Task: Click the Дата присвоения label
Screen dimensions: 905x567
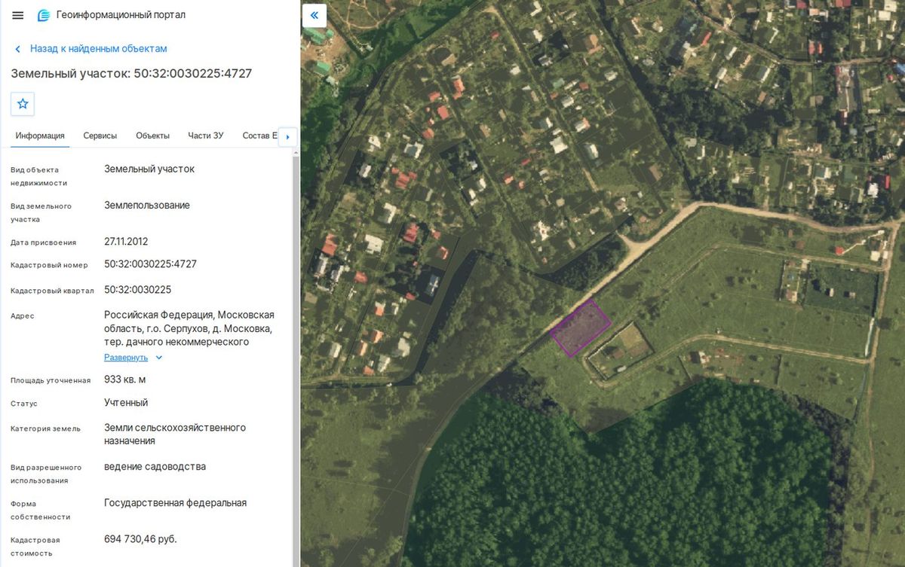Action: coord(44,242)
